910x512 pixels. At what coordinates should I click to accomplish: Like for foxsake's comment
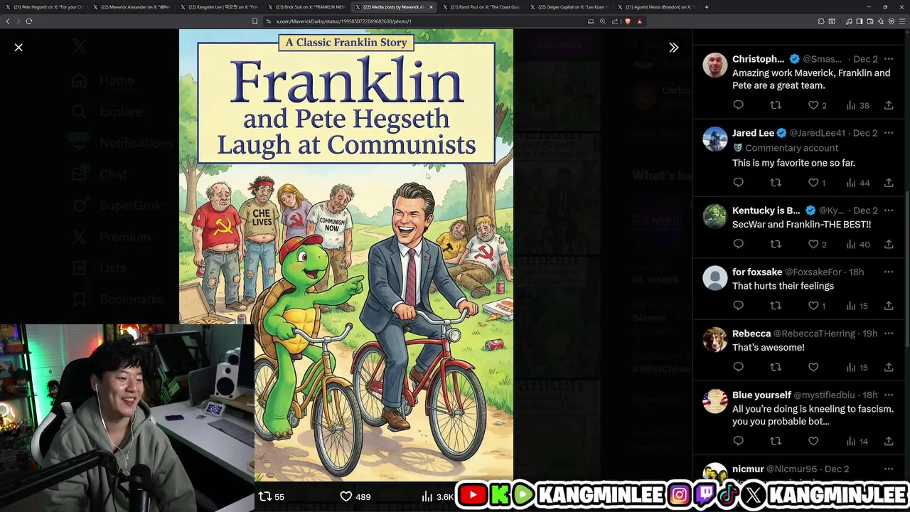coord(817,306)
